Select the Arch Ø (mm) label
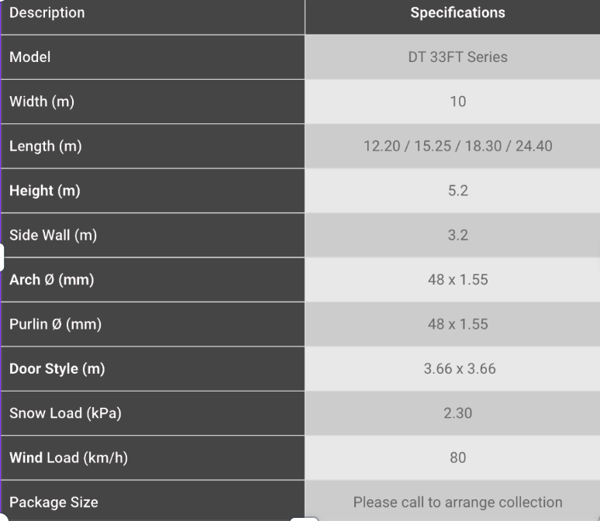The width and height of the screenshot is (600, 521). (51, 280)
